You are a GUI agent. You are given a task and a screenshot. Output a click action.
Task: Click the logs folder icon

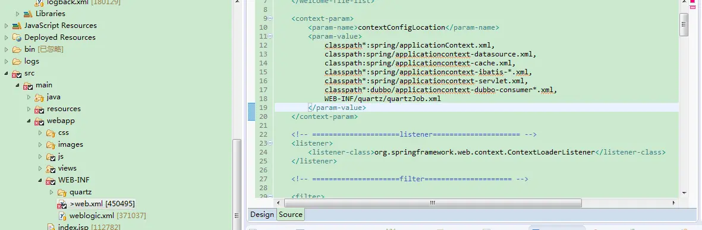(x=17, y=61)
